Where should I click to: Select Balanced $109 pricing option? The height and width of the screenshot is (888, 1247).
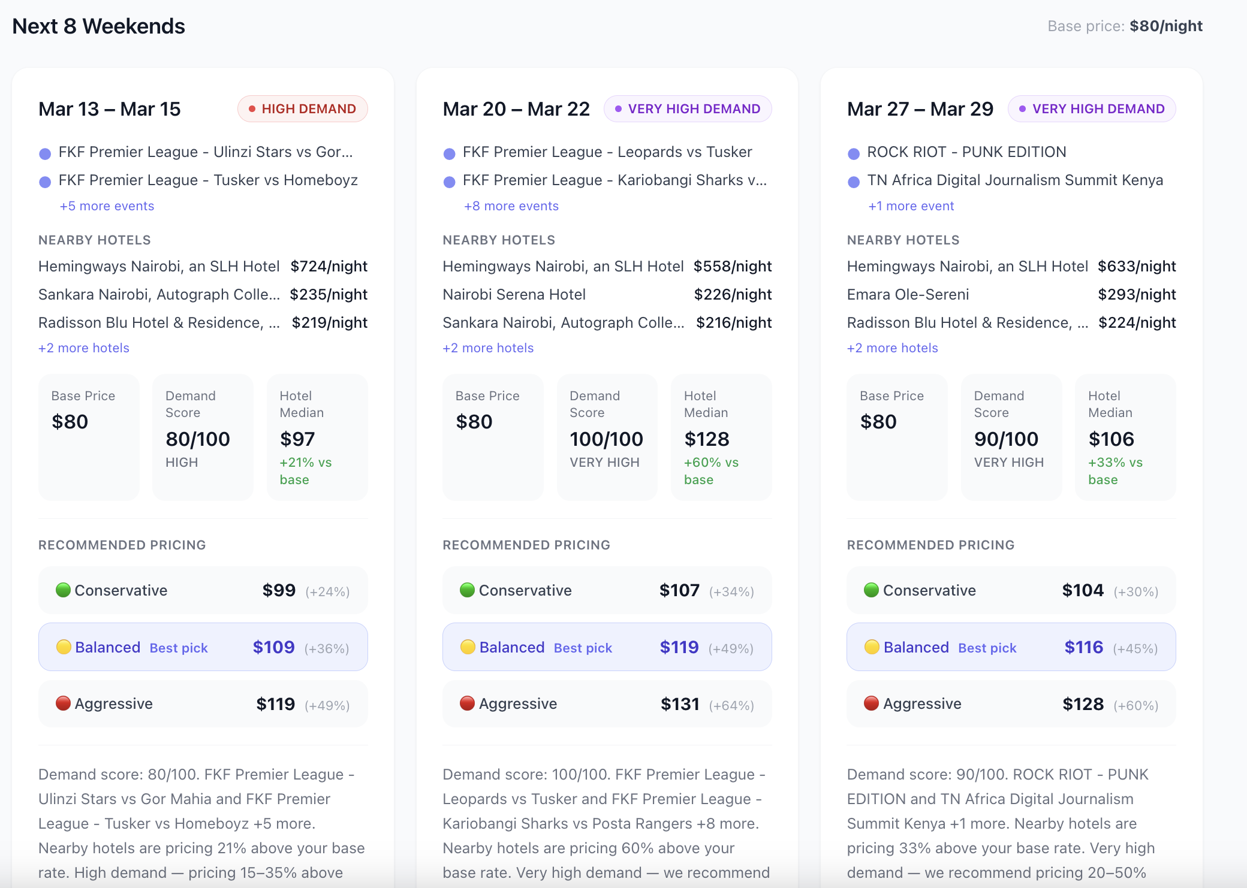203,647
